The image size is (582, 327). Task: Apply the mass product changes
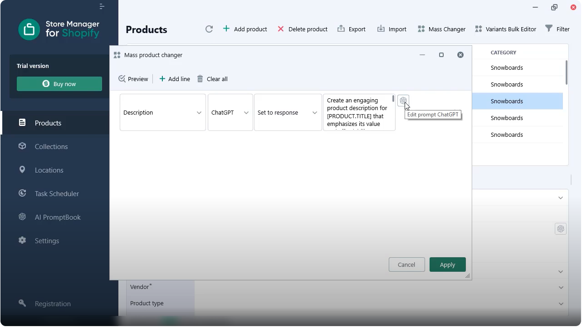tap(447, 264)
